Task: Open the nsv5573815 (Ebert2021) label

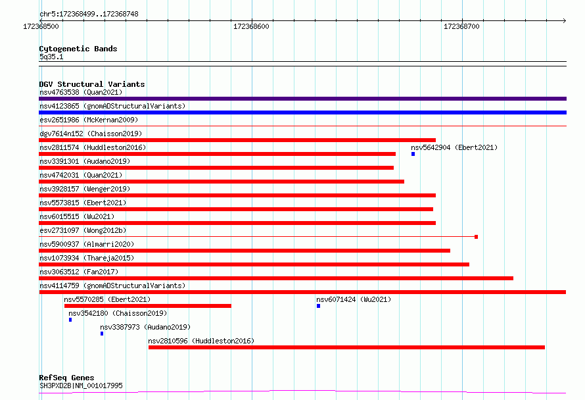Action: (x=83, y=203)
